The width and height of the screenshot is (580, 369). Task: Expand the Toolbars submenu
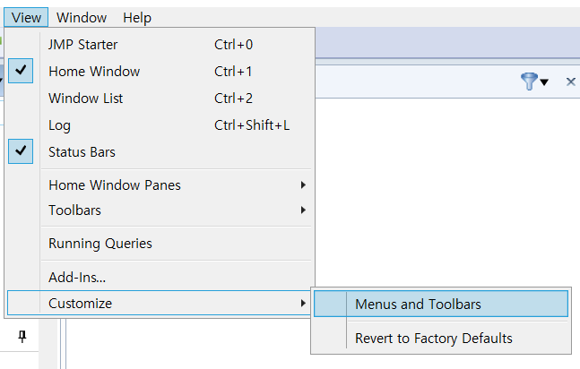pyautogui.click(x=160, y=210)
